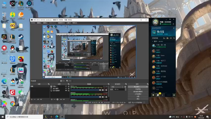Image resolution: width=211 pixels, height=119 pixels.
Task: Open settings gear for 桌面音频 mixer channel
Action: point(106,97)
